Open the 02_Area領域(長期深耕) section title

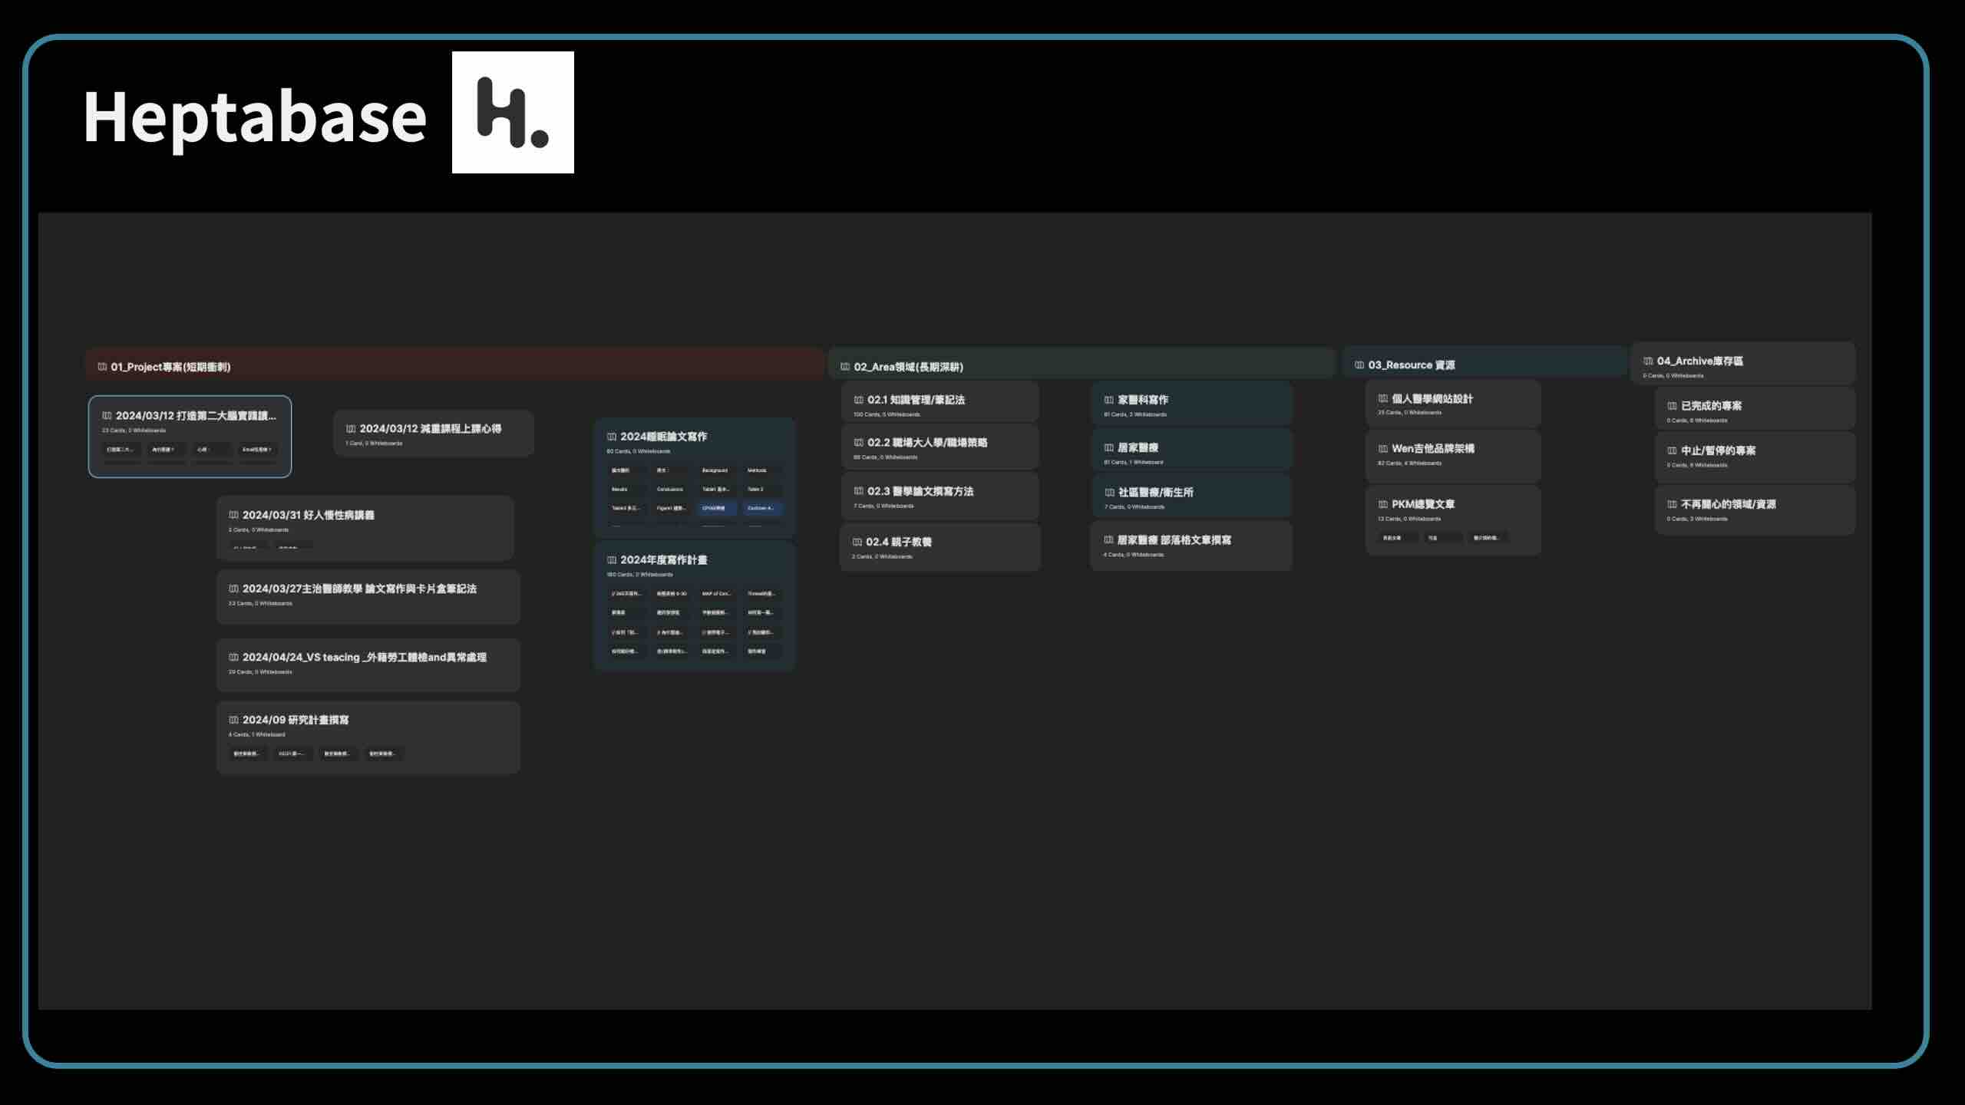909,367
